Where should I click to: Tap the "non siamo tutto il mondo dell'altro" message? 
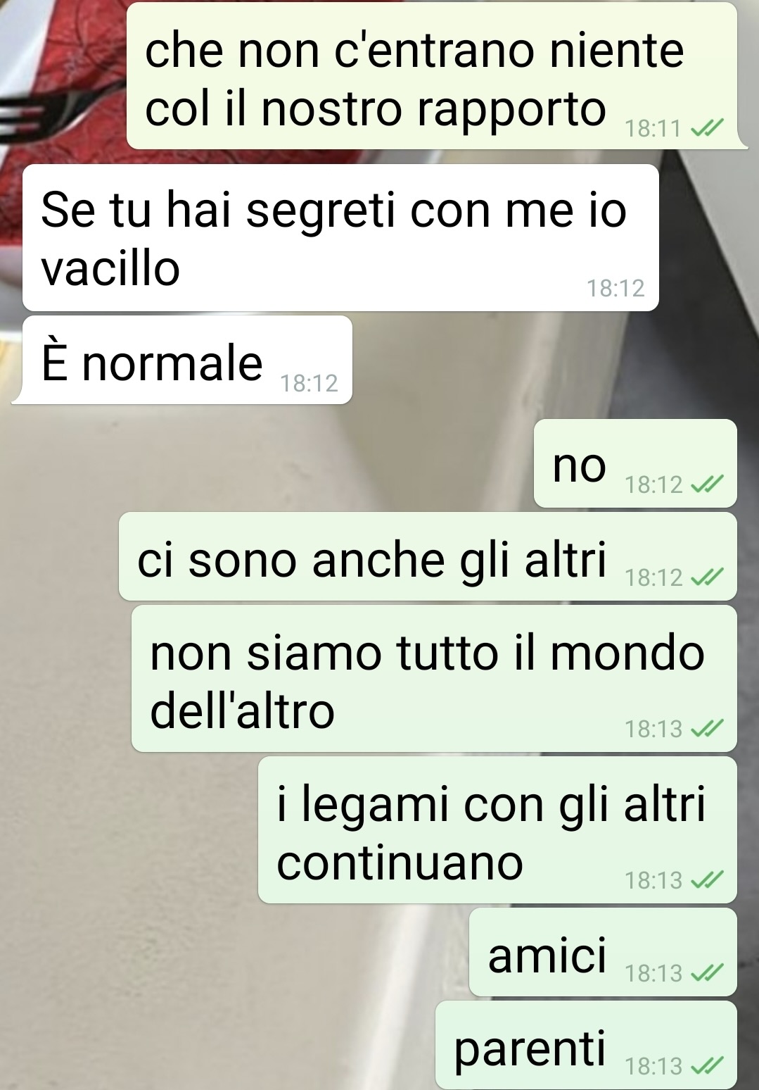click(434, 679)
